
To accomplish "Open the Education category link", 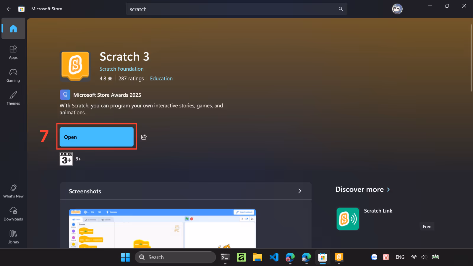I will point(161,78).
